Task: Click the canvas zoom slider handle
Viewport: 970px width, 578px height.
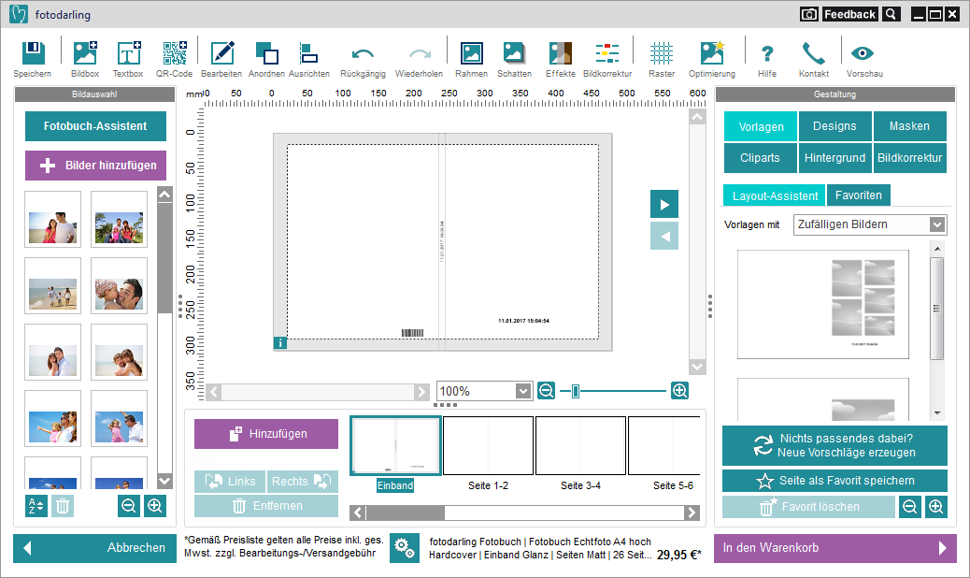Action: click(x=576, y=391)
